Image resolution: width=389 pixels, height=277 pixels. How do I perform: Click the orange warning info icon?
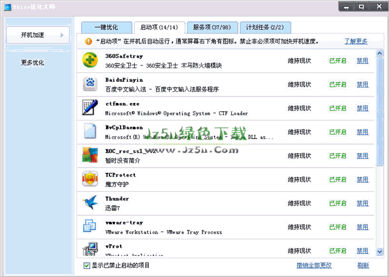click(x=88, y=41)
